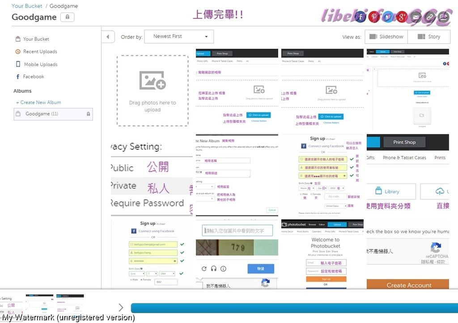This screenshot has width=458, height=323.
Task: Click the email envelope share icon
Action: (416, 17)
